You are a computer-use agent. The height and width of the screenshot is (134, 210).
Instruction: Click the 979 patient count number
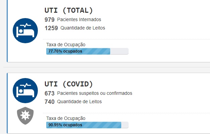(50, 20)
